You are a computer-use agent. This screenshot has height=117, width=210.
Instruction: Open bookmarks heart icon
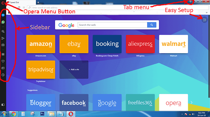point(3,61)
